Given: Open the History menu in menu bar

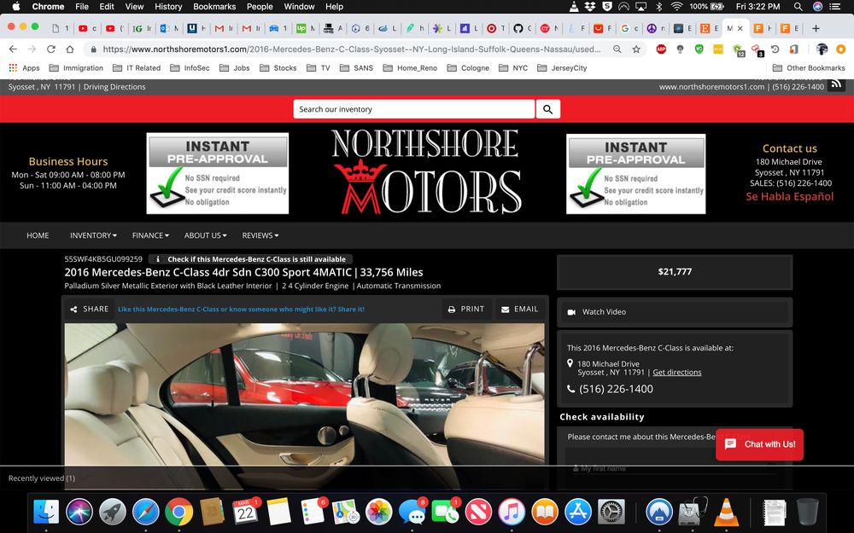Looking at the screenshot, I should (168, 6).
